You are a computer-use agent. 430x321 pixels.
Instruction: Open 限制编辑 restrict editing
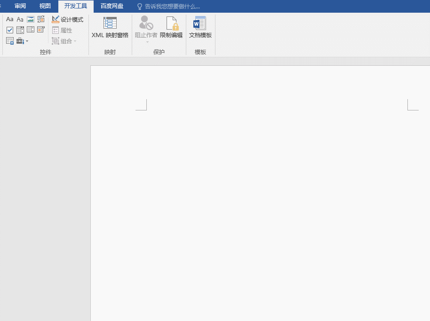[x=171, y=27]
